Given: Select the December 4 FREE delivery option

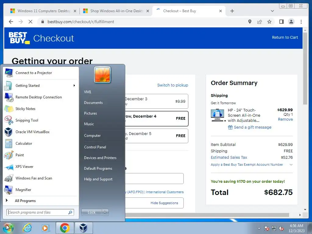Looking at the screenshot, I should (x=156, y=119).
